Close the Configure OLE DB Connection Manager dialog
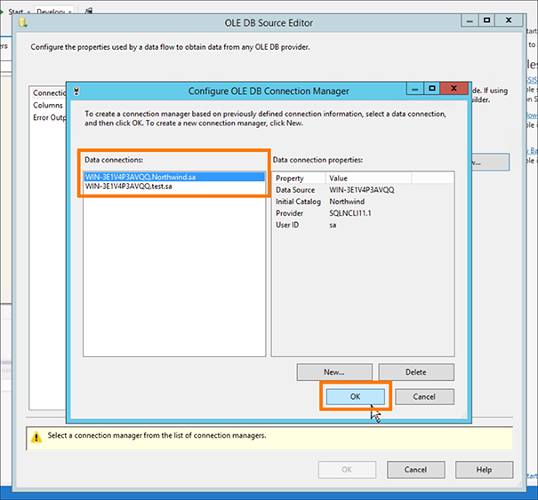 (454, 89)
